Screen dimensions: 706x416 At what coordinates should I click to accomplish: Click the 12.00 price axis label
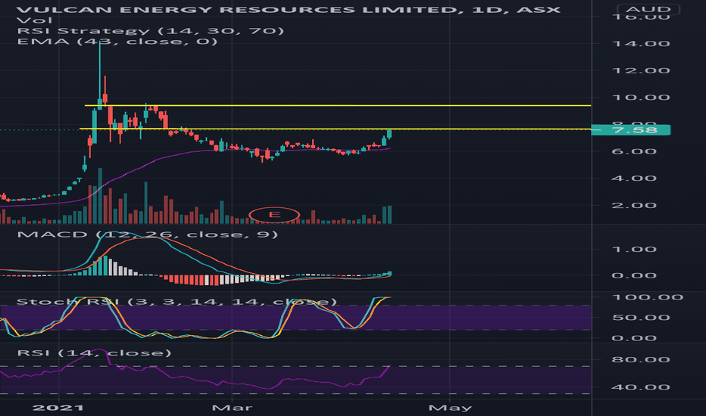coord(641,70)
